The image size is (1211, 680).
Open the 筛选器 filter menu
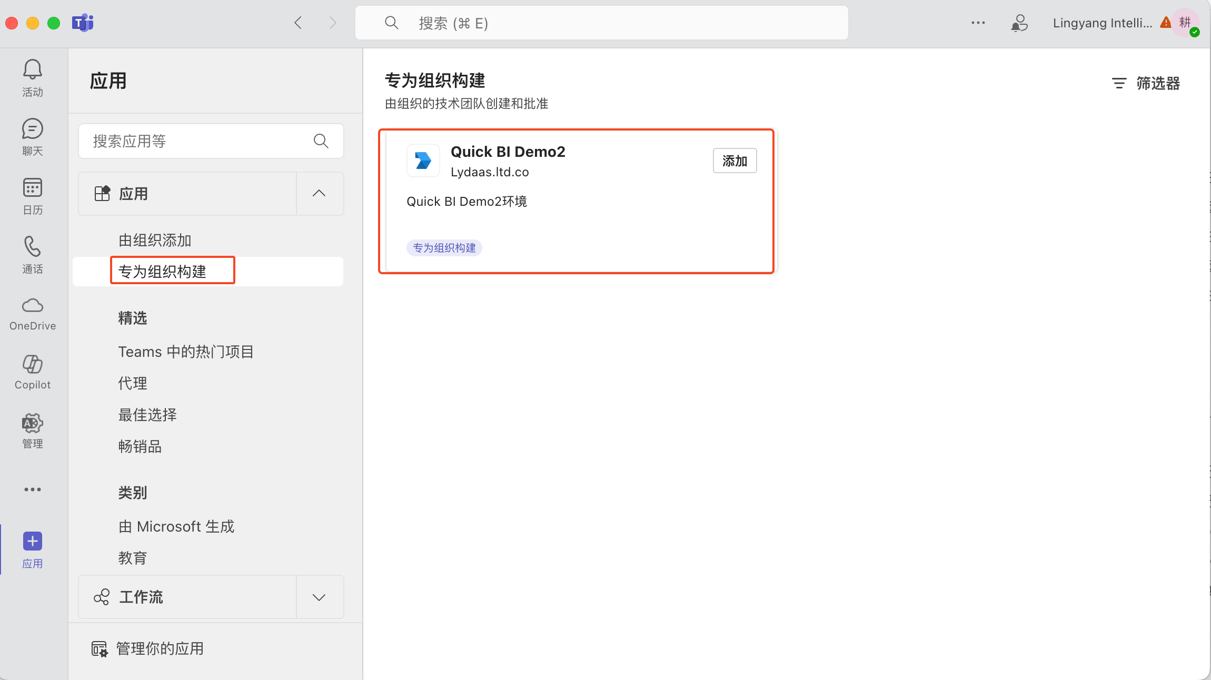tap(1146, 83)
